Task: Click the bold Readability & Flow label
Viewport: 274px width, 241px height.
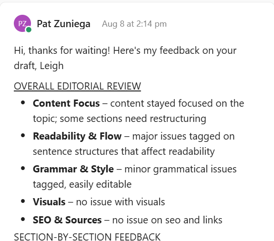Action: 77,136
